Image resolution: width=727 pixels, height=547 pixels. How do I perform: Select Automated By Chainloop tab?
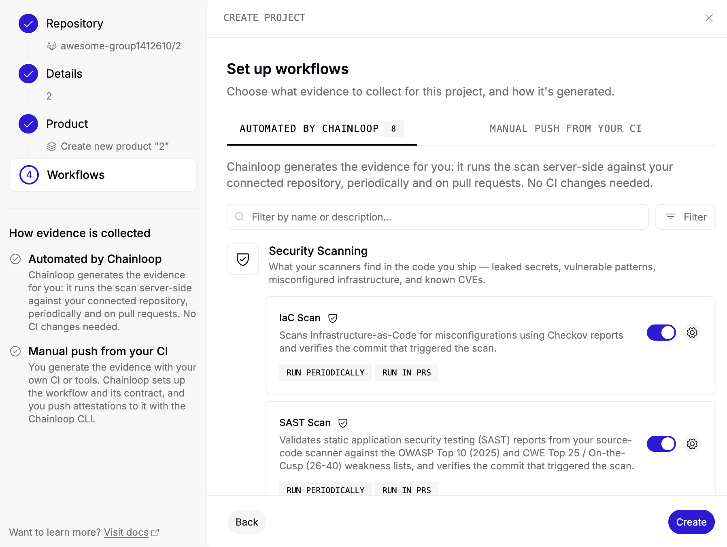tap(322, 129)
